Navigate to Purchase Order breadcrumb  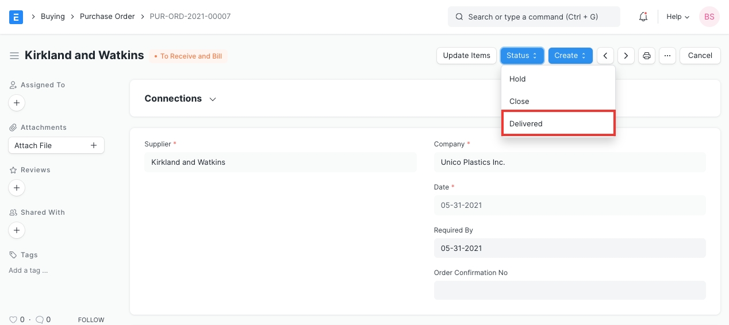107,17
